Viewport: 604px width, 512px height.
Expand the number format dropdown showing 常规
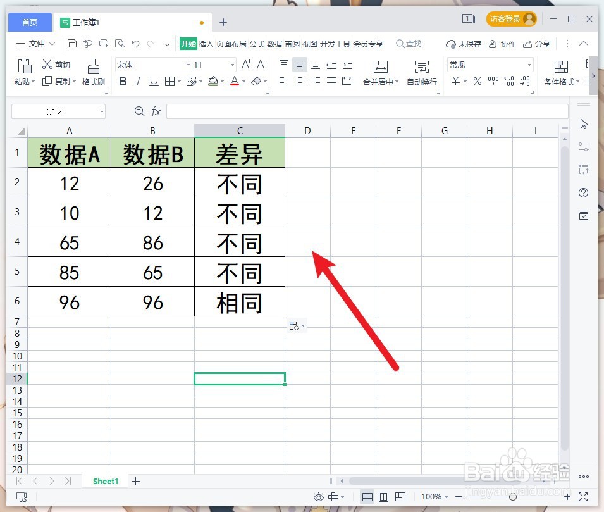tap(529, 64)
